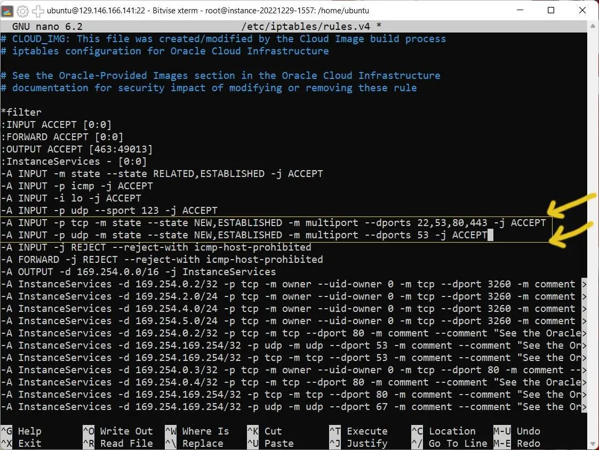Click the ^C Location shortcut
The height and width of the screenshot is (450, 599).
444,431
